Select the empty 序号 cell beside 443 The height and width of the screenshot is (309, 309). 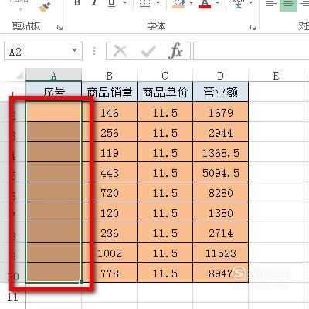click(53, 172)
